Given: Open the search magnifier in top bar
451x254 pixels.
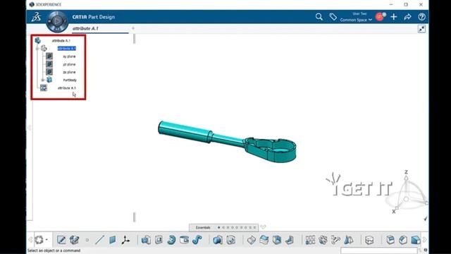Looking at the screenshot, I should 319,17.
